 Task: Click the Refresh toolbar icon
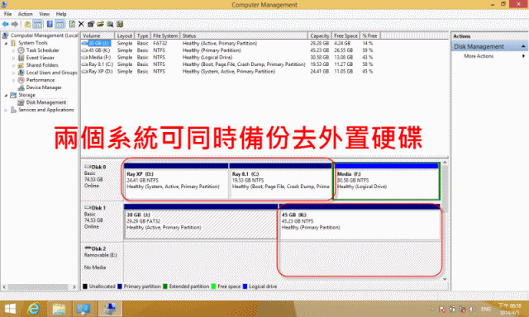coord(72,24)
